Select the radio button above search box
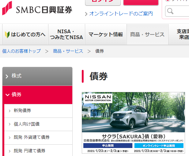This screenshot has width=189, height=156. click(168, 0)
